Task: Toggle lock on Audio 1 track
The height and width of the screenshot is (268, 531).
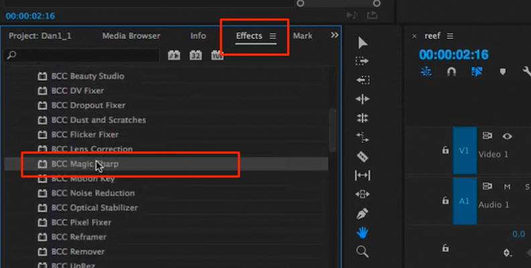Action: pyautogui.click(x=446, y=200)
